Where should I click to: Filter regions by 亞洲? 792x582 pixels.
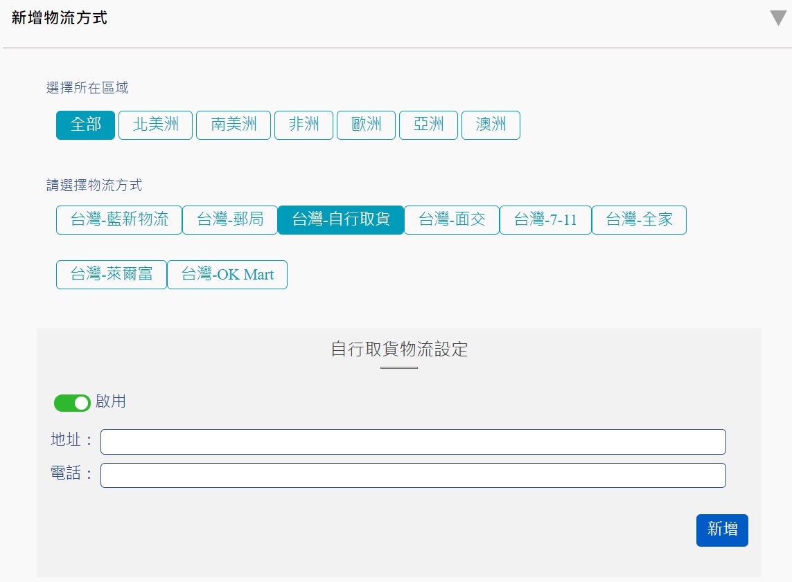point(428,125)
